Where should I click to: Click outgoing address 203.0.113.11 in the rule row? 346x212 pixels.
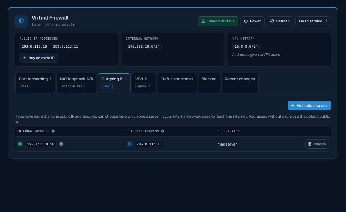click(149, 144)
